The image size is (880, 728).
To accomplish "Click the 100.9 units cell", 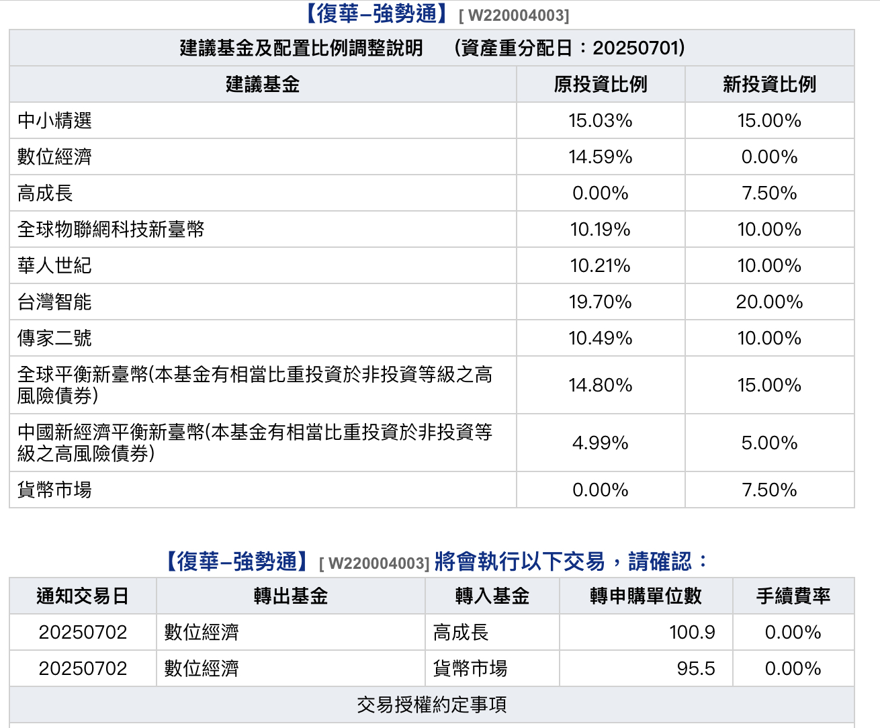I will coord(692,633).
